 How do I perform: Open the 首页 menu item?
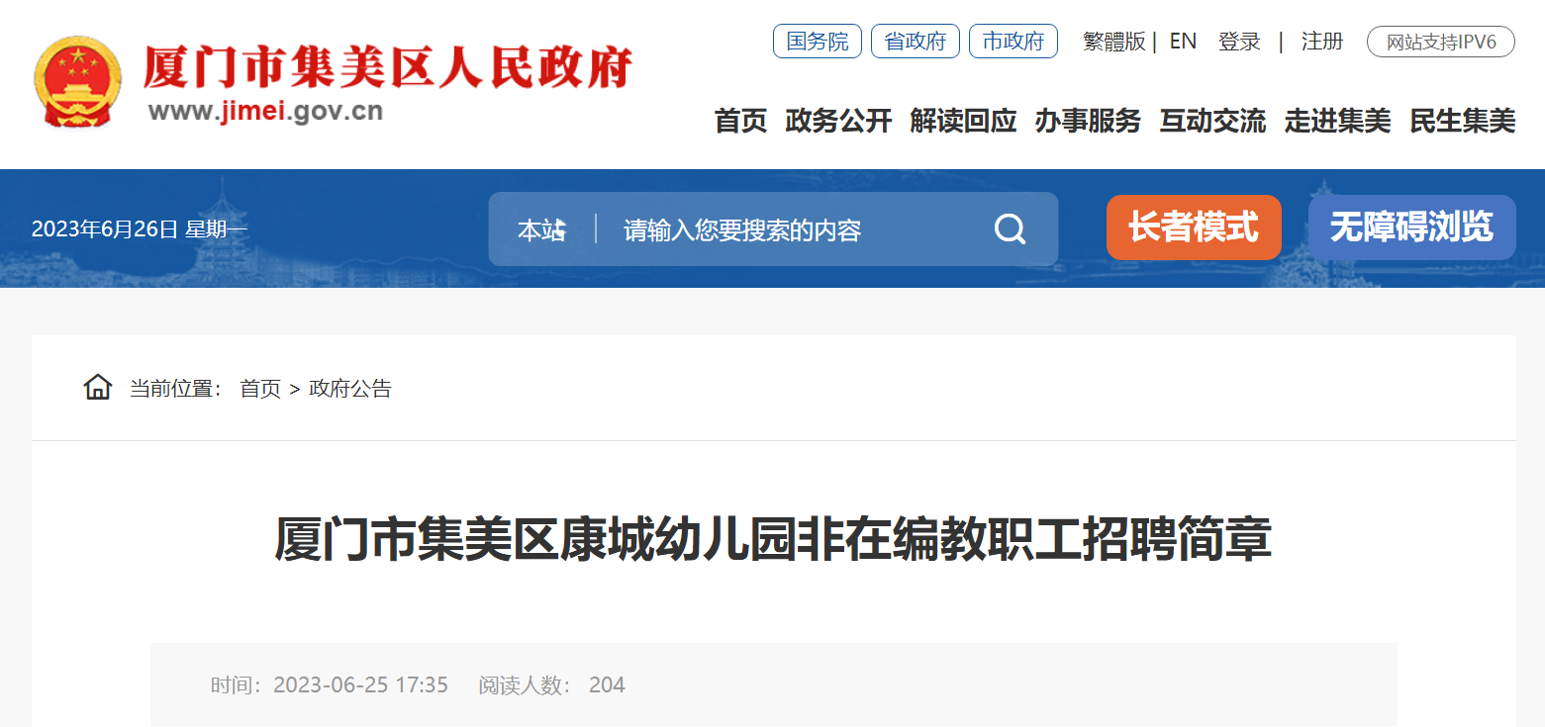(x=740, y=122)
